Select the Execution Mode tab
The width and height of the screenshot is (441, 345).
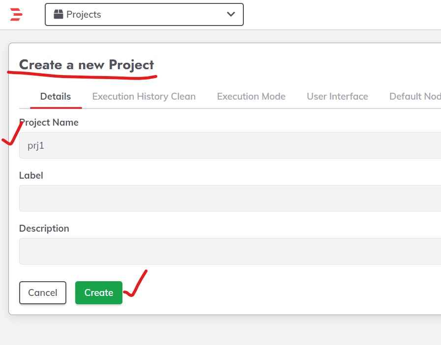(x=251, y=97)
